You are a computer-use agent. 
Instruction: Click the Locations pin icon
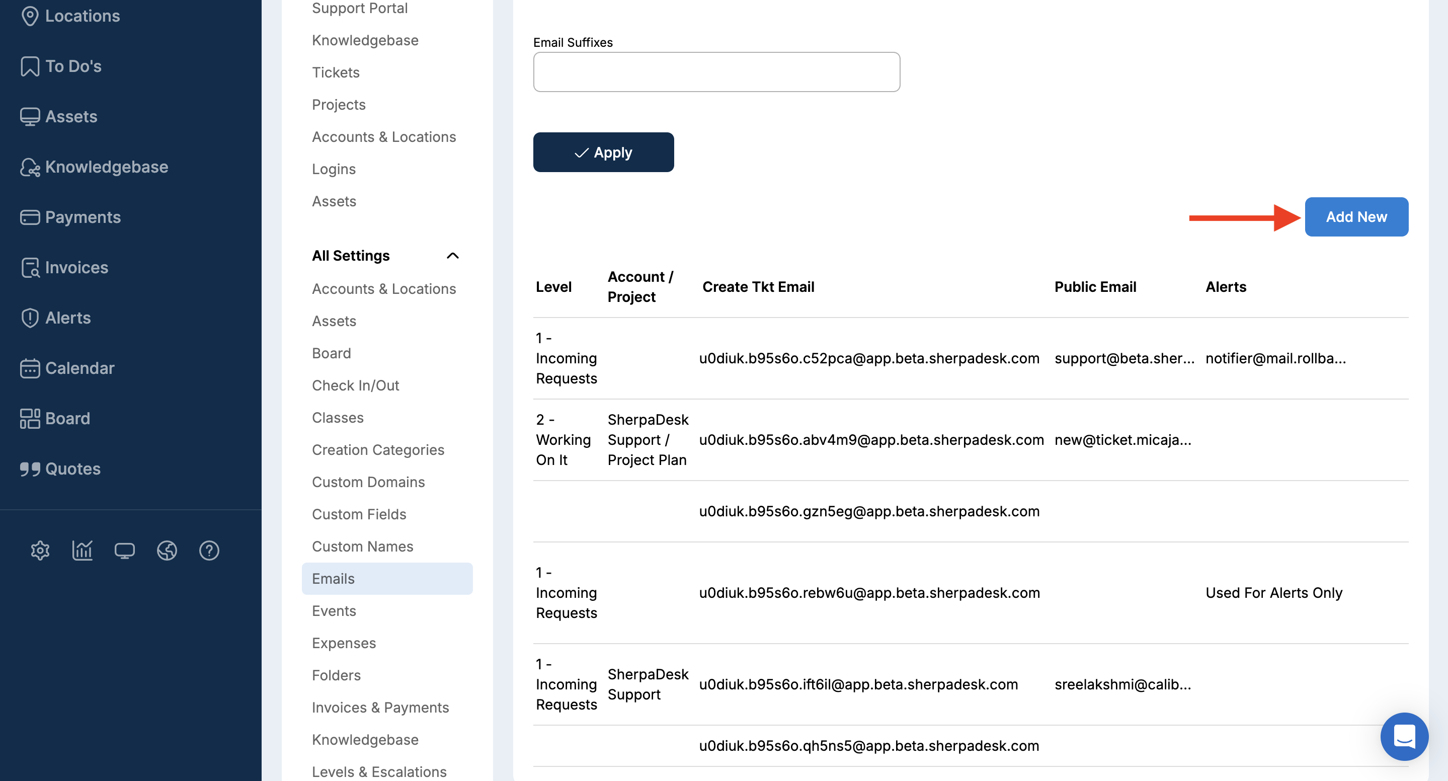(x=30, y=16)
